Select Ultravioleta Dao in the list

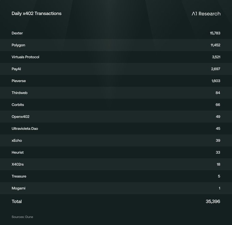25,129
